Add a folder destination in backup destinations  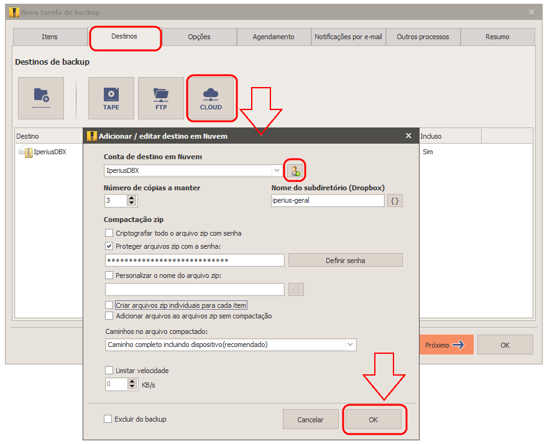coord(41,98)
